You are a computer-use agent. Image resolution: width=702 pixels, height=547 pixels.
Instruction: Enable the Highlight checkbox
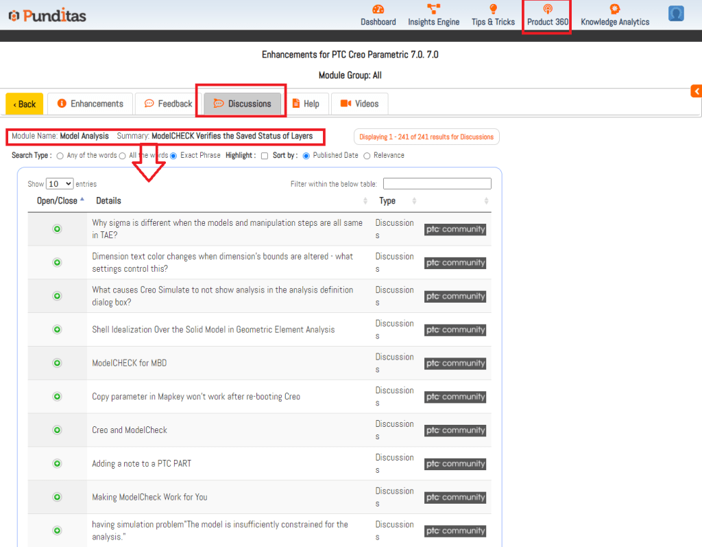pyautogui.click(x=265, y=156)
